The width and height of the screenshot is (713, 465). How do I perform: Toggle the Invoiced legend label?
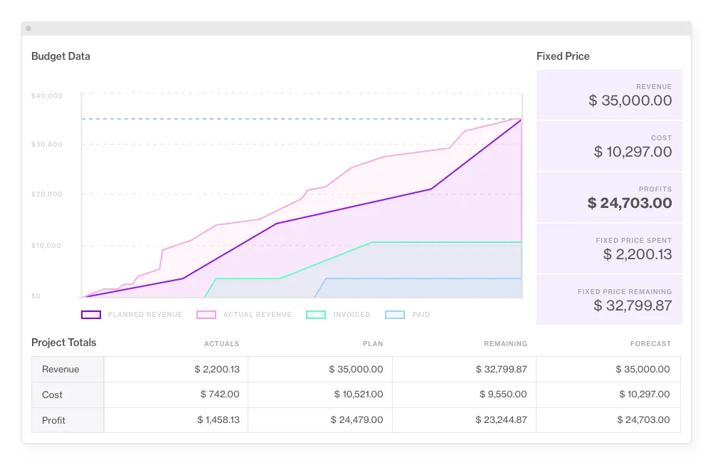[x=352, y=315]
